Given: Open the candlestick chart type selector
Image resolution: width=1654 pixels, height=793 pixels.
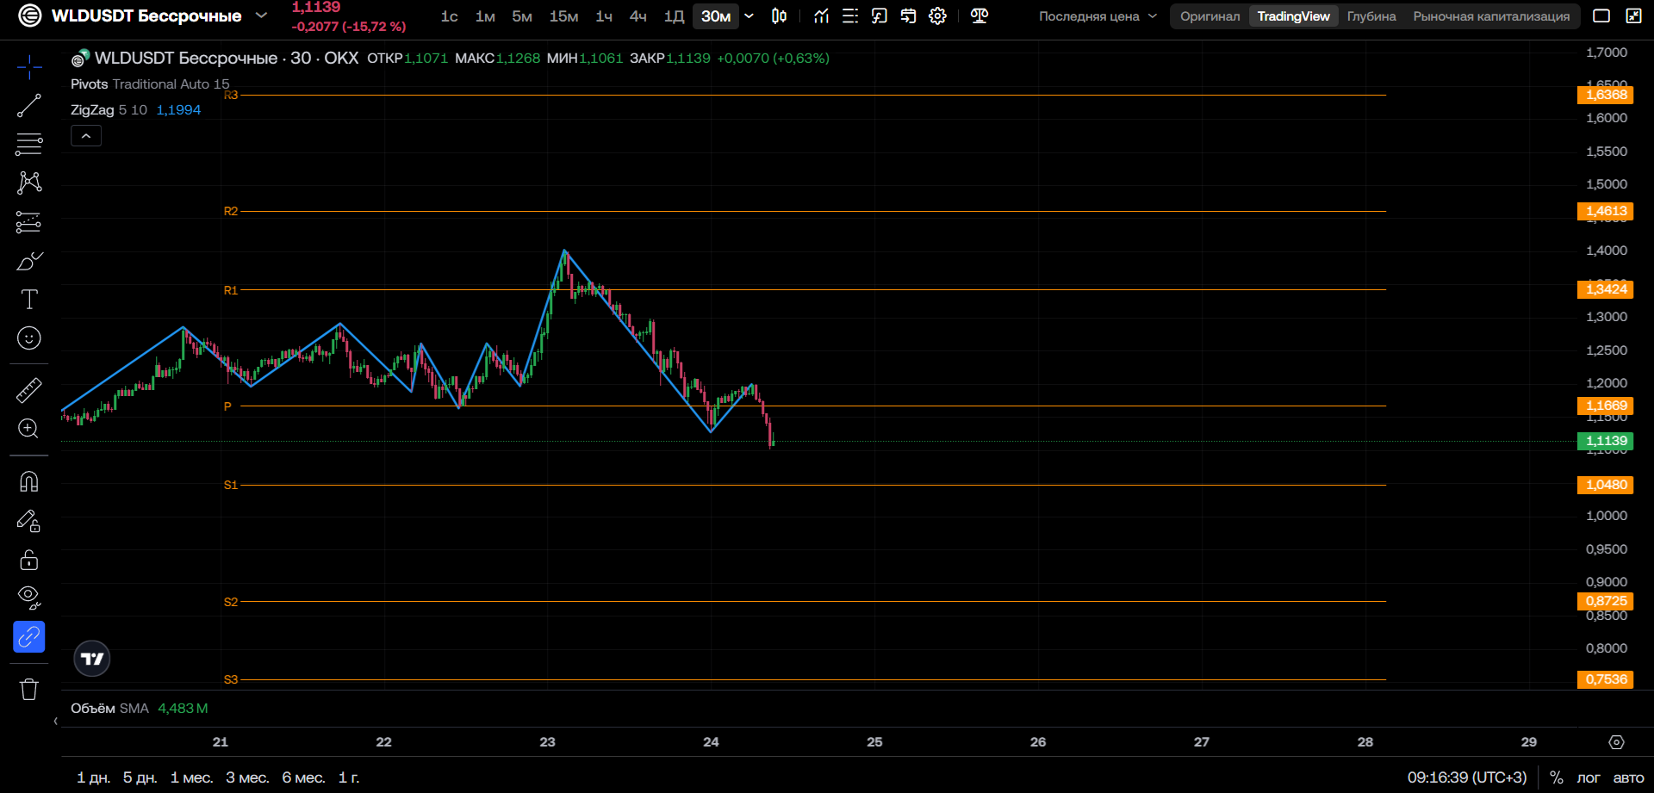Looking at the screenshot, I should click(779, 15).
